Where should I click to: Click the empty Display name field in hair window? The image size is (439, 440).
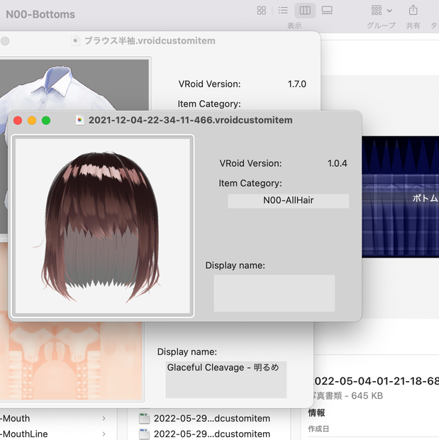[274, 293]
